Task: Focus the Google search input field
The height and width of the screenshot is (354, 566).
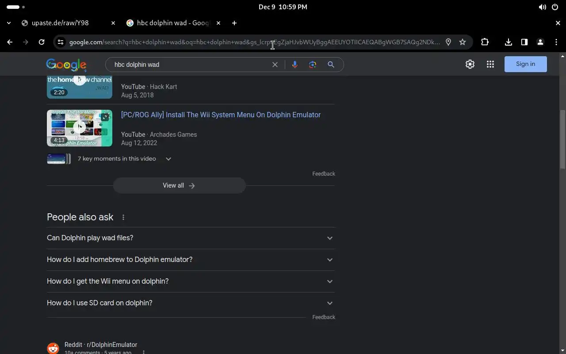Action: point(190,65)
